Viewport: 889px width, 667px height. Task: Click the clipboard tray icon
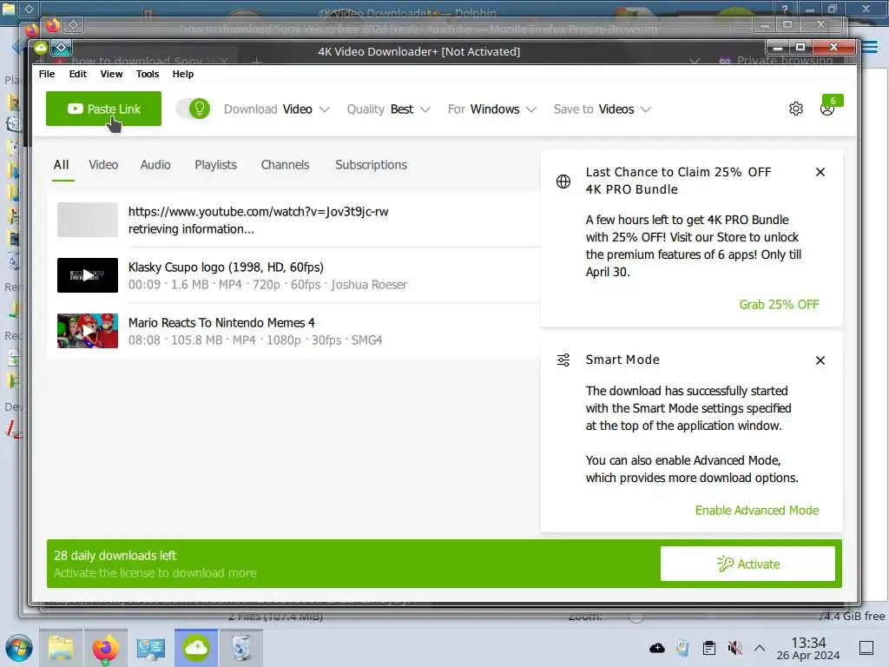point(708,648)
